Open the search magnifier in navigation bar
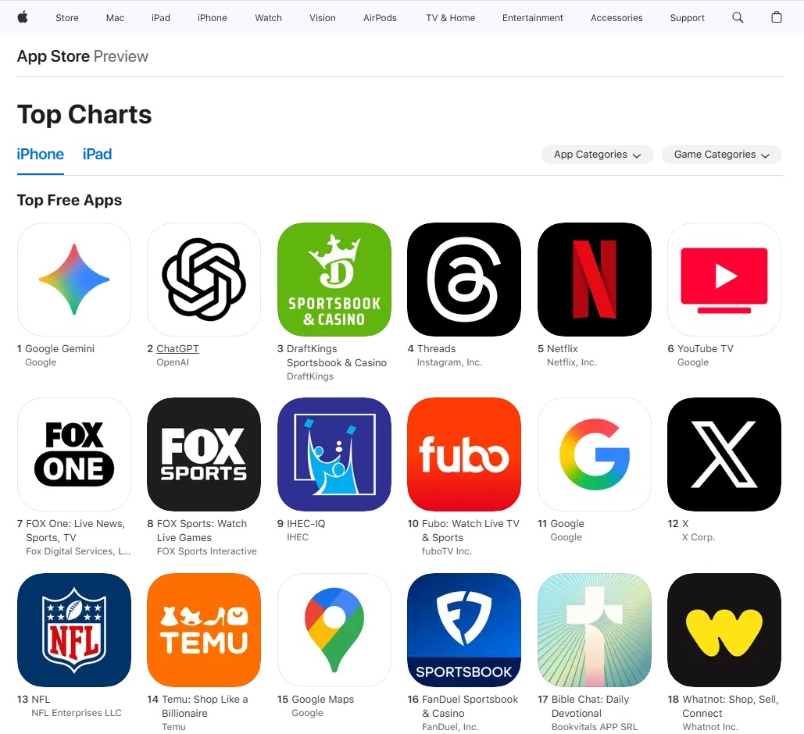This screenshot has height=734, width=804. tap(738, 17)
